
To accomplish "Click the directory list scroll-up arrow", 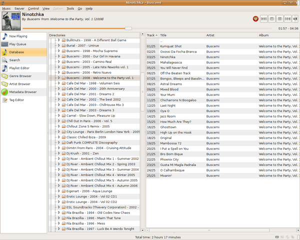I will click(x=142, y=34).
